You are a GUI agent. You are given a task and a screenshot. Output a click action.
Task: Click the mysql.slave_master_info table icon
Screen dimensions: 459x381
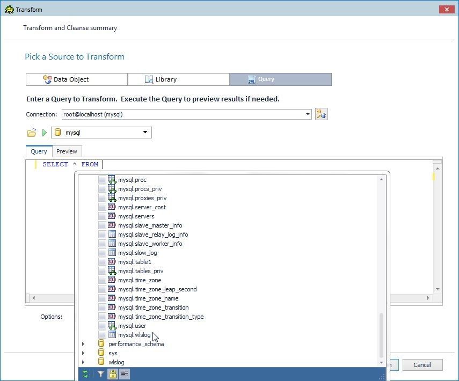(x=112, y=225)
